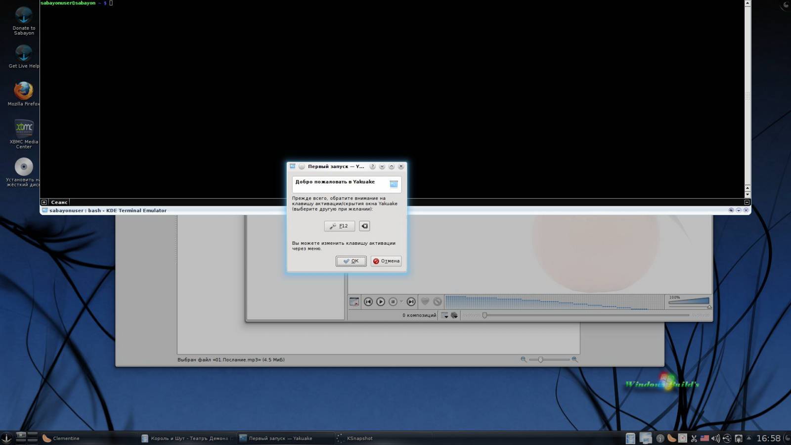Open the help (?) button in the dialog title bar
This screenshot has width=791, height=445.
click(373, 167)
